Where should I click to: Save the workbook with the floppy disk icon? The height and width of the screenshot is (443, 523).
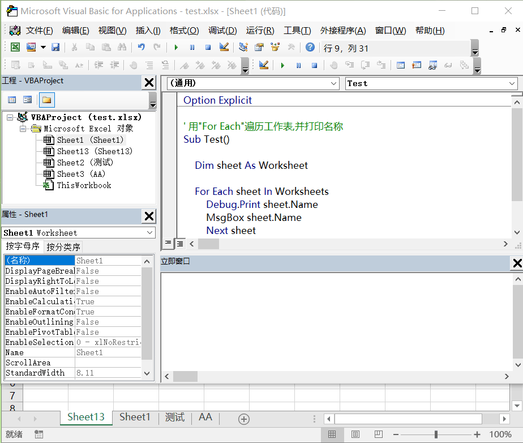(55, 47)
